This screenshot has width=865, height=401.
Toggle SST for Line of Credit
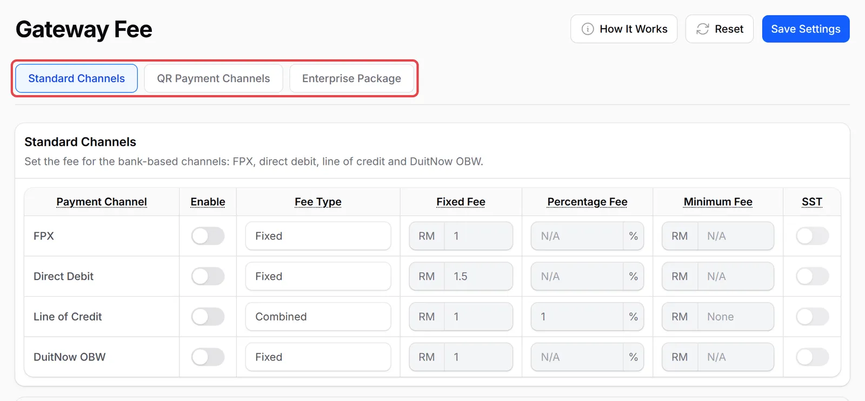[812, 317]
